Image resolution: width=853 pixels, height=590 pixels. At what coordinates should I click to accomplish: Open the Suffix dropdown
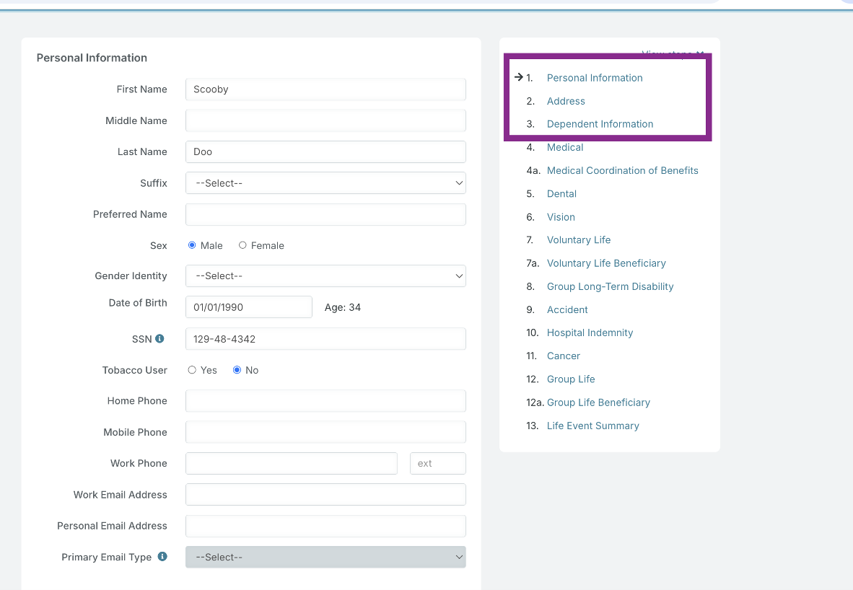pyautogui.click(x=325, y=183)
